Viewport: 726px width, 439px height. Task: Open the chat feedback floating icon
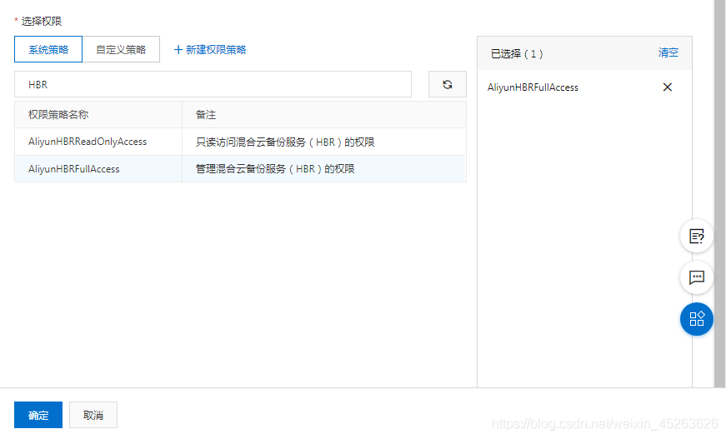pyautogui.click(x=696, y=277)
